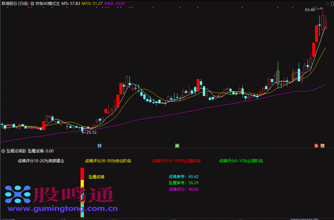Image resolution: width=334 pixels, height=220 pixels.
Task: Open dropdown beside 炸板40模式主 indicator
Action: (32, 4)
